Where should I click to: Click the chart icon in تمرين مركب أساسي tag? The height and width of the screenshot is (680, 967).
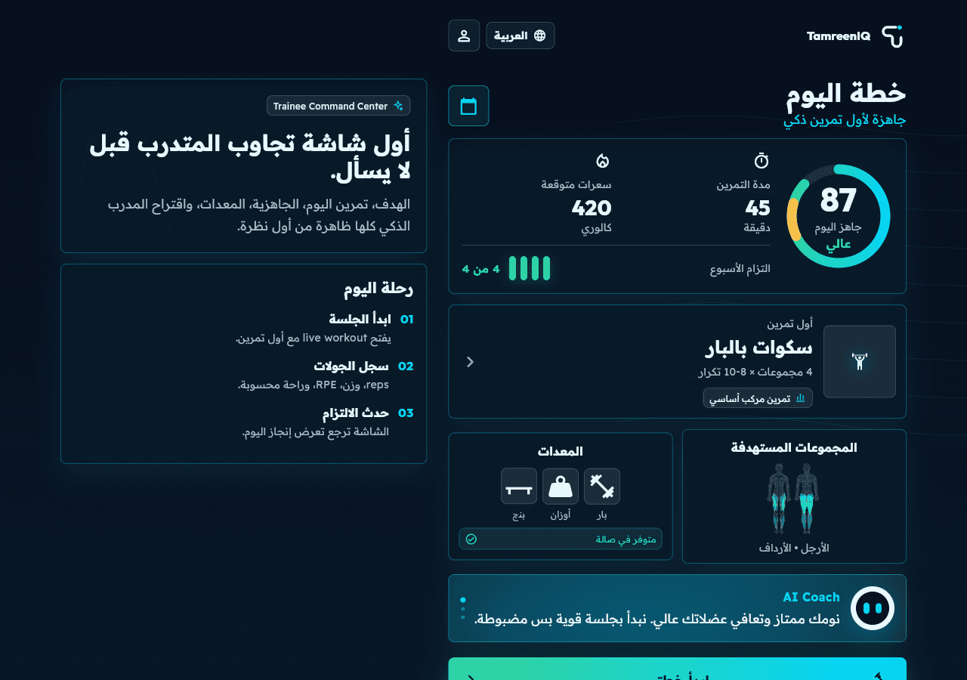pyautogui.click(x=801, y=398)
